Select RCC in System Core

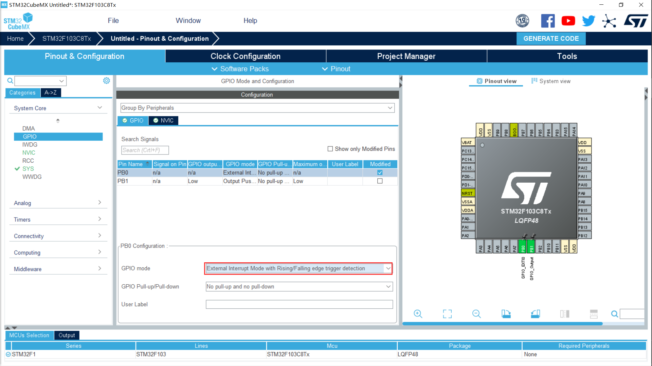28,161
